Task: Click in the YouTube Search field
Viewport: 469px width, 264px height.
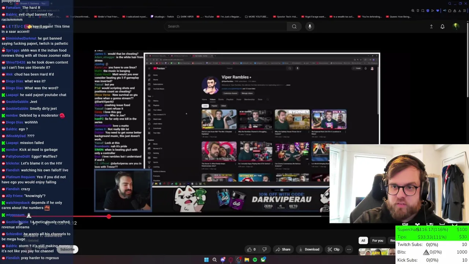Action: [225, 26]
